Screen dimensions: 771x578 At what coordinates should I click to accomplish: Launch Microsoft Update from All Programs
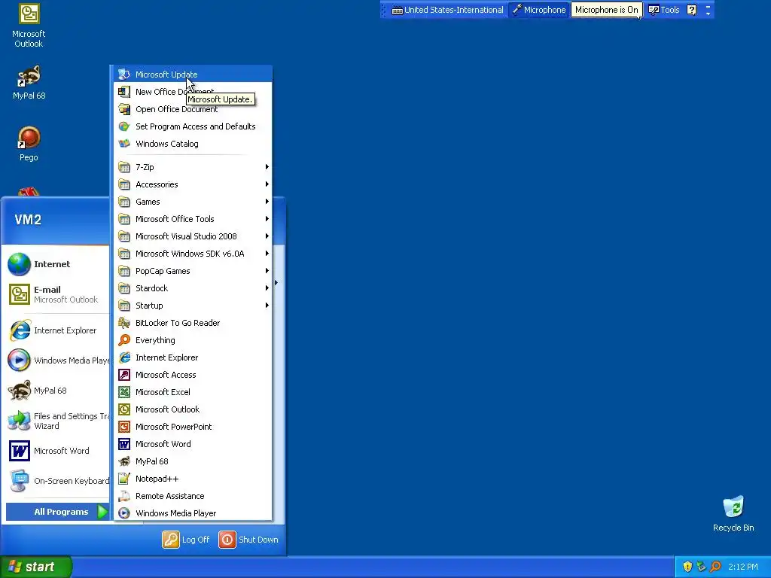(x=193, y=75)
